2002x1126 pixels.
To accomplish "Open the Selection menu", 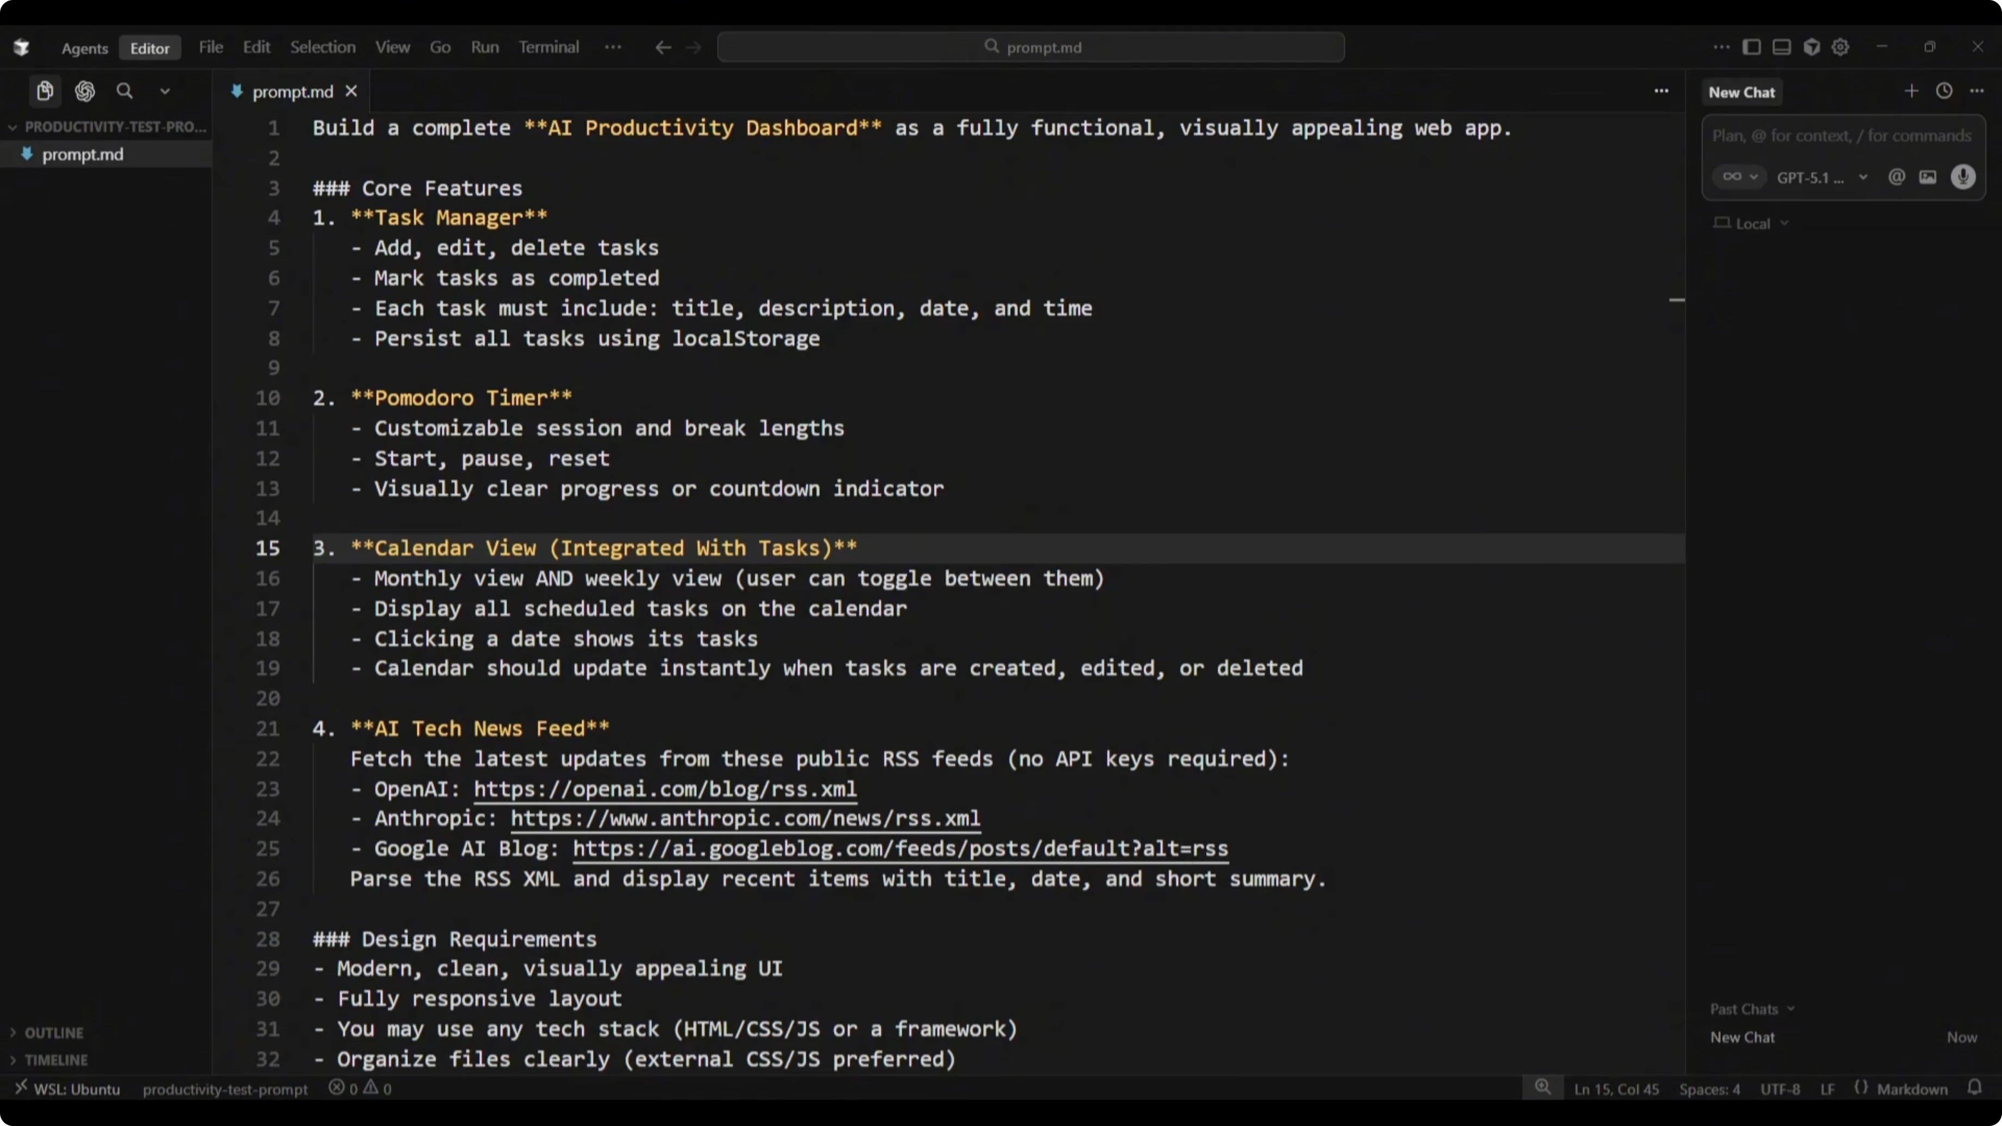I will pos(323,47).
